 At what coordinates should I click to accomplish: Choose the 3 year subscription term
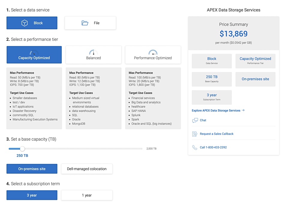(x=32, y=195)
